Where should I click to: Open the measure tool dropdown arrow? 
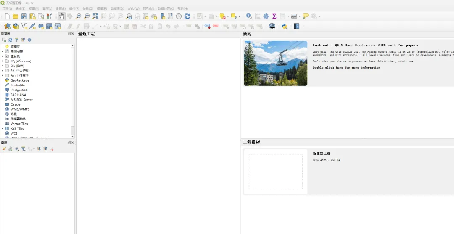[x=299, y=16]
